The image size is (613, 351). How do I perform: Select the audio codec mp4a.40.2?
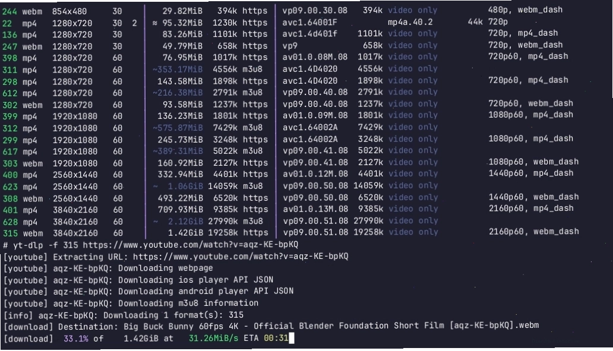point(410,23)
